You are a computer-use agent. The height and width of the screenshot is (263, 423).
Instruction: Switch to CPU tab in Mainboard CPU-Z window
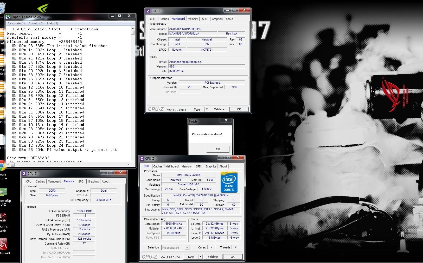pos(152,19)
